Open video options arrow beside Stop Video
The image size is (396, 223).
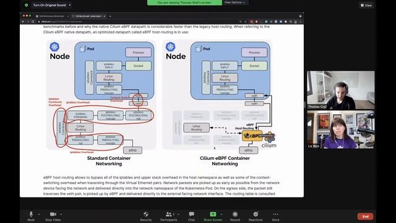61,214
